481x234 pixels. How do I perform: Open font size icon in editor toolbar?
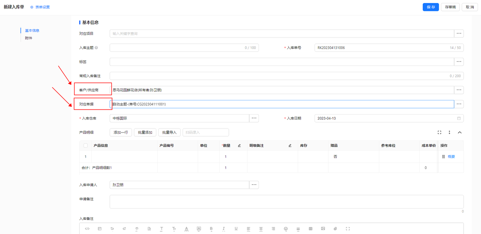174,228
